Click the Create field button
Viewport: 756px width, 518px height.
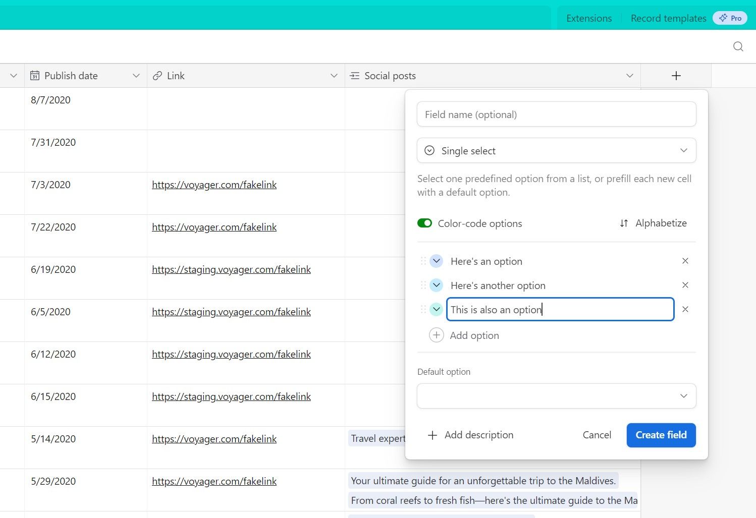pyautogui.click(x=661, y=435)
